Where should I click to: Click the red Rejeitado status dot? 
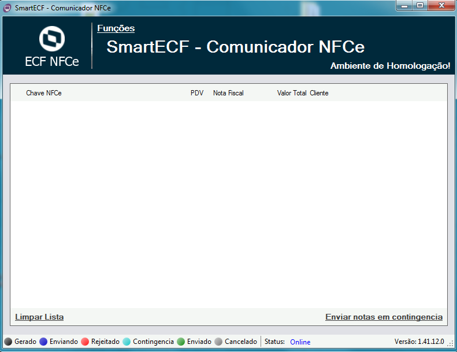click(x=85, y=342)
